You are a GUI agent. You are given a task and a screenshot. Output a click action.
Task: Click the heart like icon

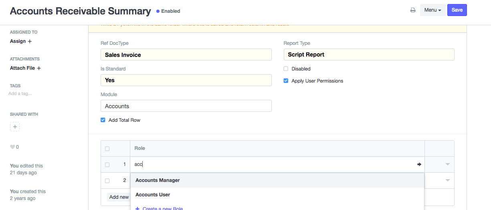point(12,147)
